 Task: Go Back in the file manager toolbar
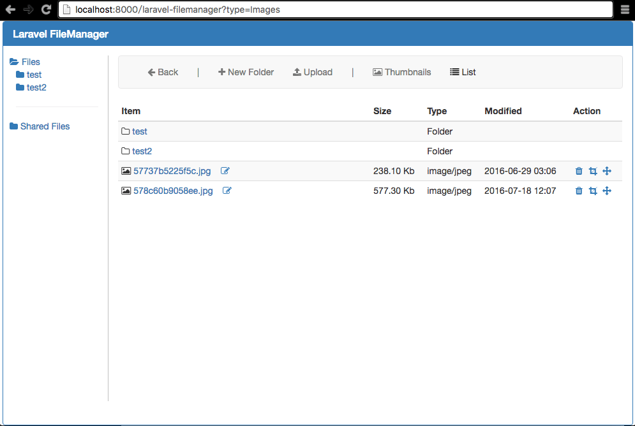tap(163, 72)
